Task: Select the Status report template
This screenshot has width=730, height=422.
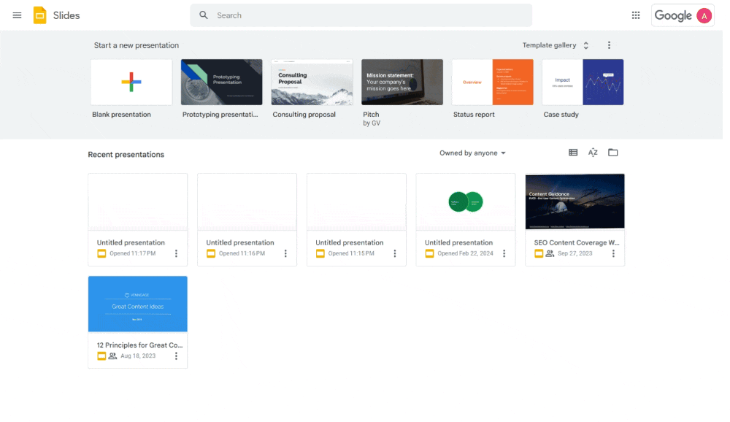Action: pyautogui.click(x=493, y=82)
